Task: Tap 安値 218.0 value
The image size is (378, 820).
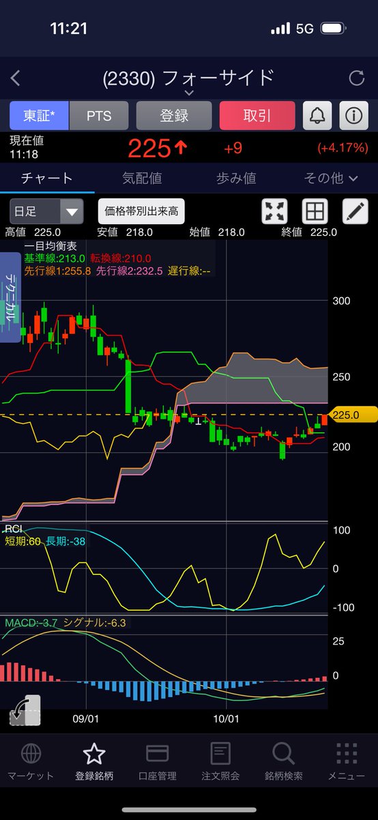Action: pyautogui.click(x=125, y=232)
